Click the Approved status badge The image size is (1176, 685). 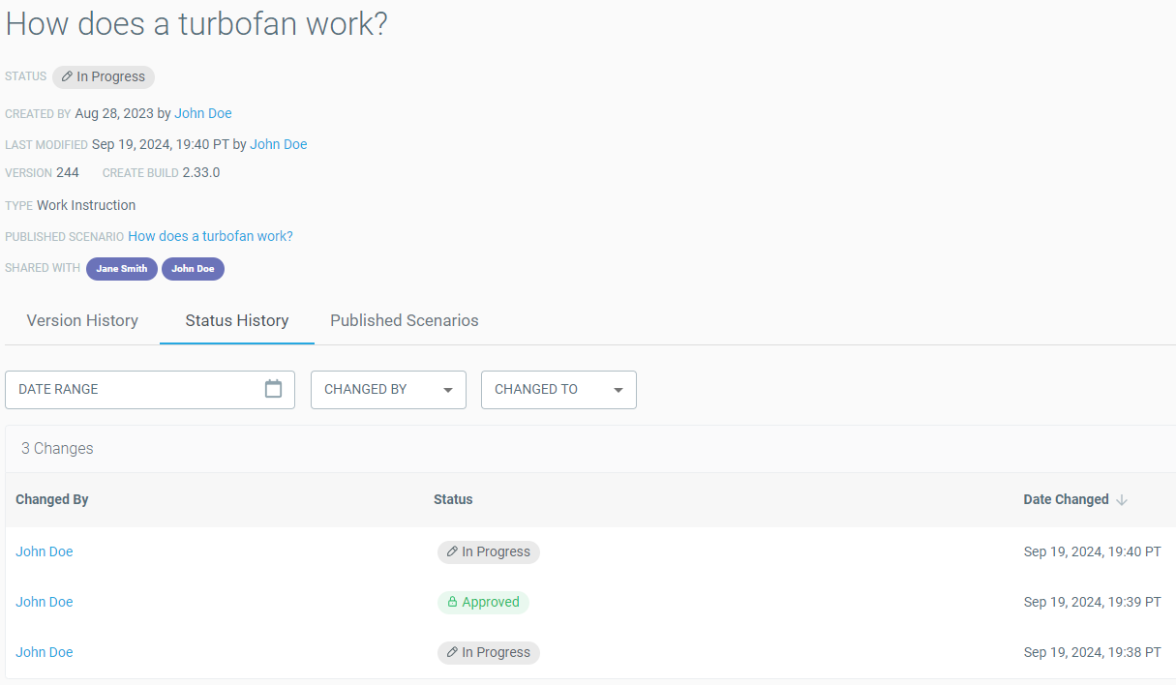(x=483, y=602)
